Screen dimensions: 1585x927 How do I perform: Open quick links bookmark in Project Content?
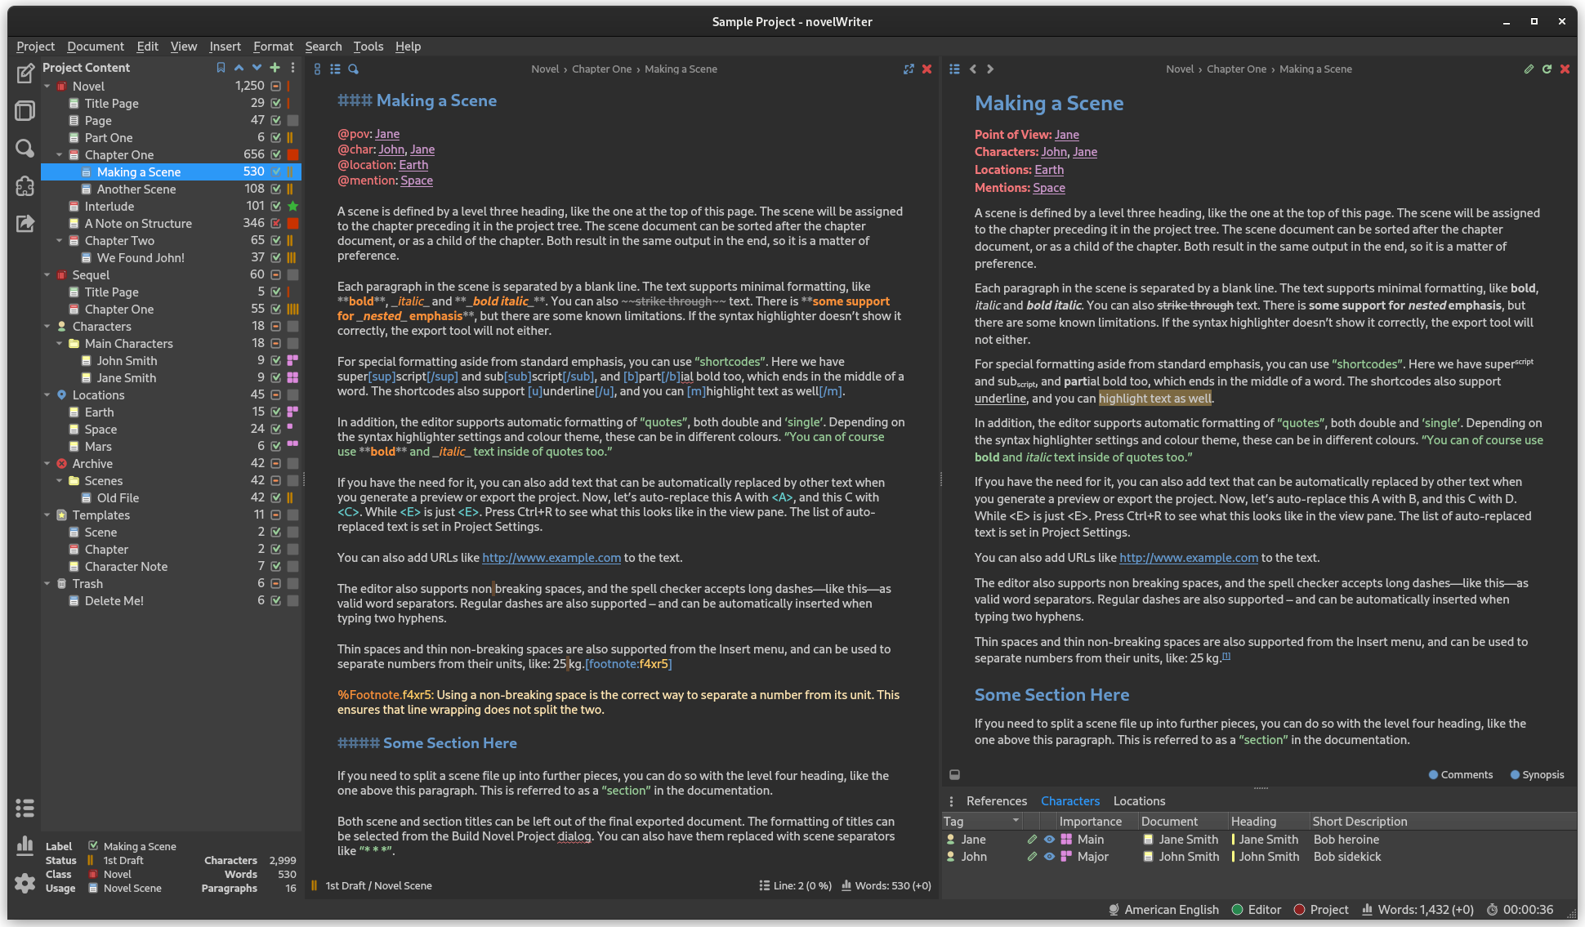click(x=221, y=68)
